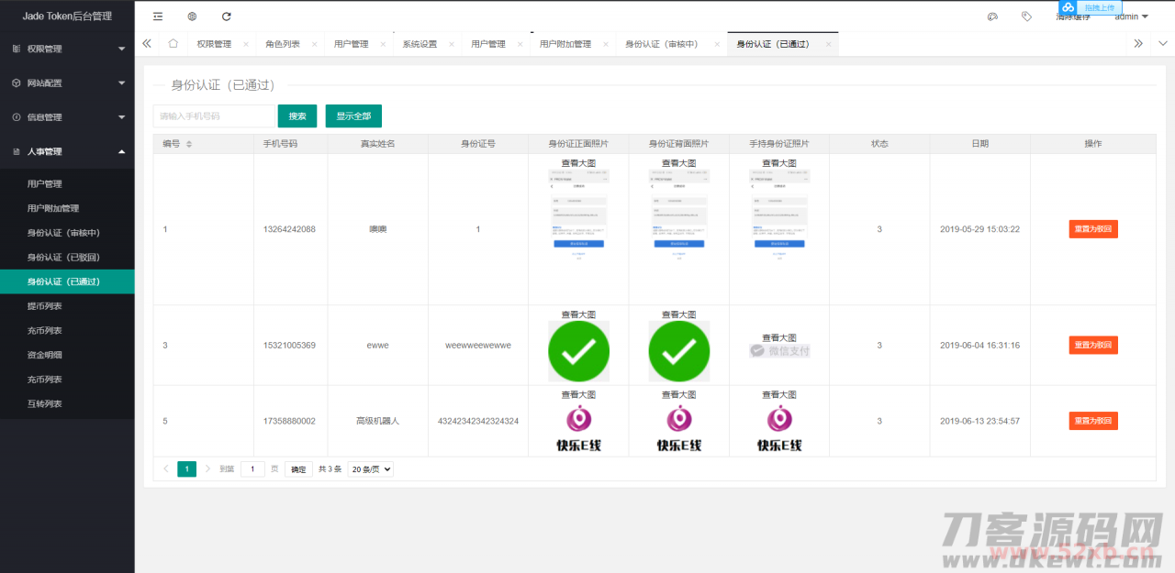This screenshot has height=573, width=1175.
Task: Open the theme palette icon near admin
Action: (x=991, y=16)
